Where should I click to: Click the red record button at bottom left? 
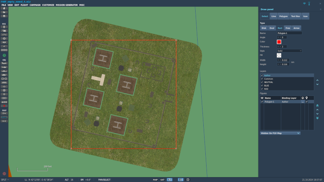click(x=4, y=174)
